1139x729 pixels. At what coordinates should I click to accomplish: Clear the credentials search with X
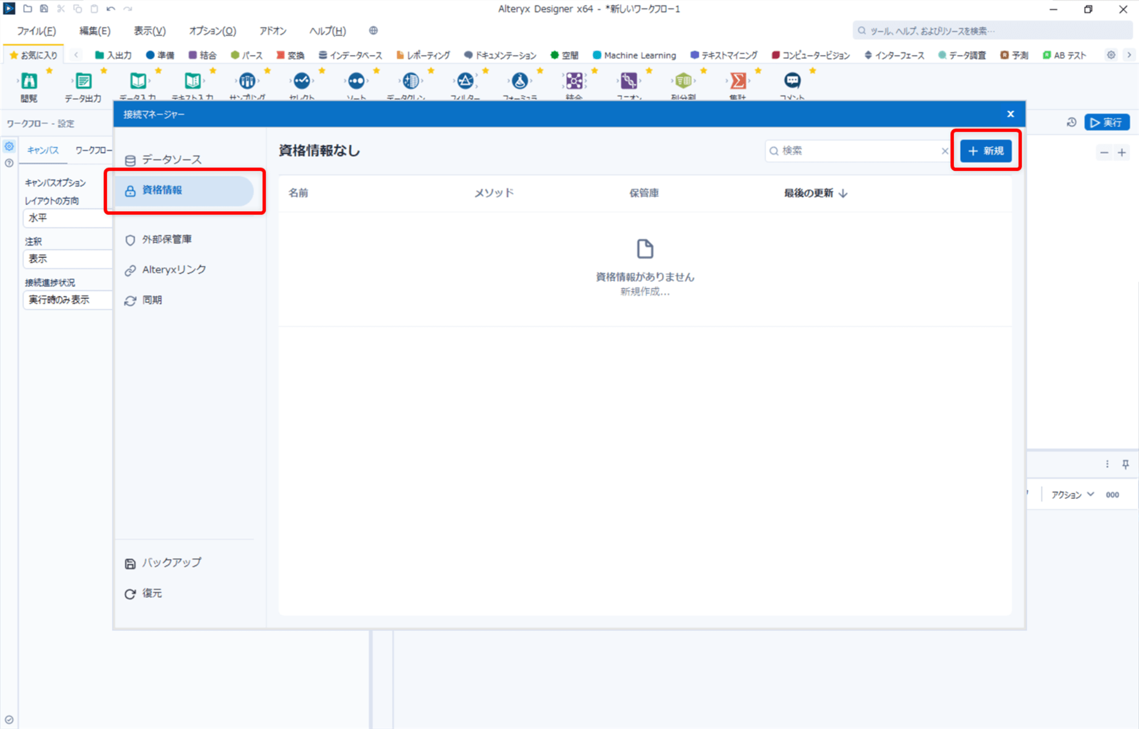coord(945,151)
